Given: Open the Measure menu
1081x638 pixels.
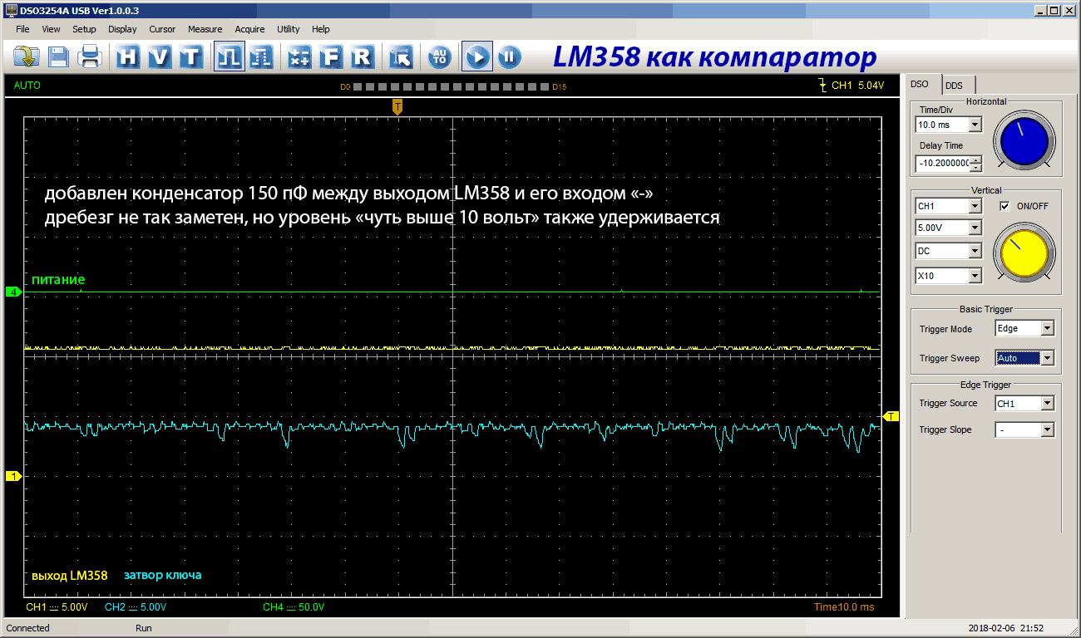Looking at the screenshot, I should coord(205,29).
